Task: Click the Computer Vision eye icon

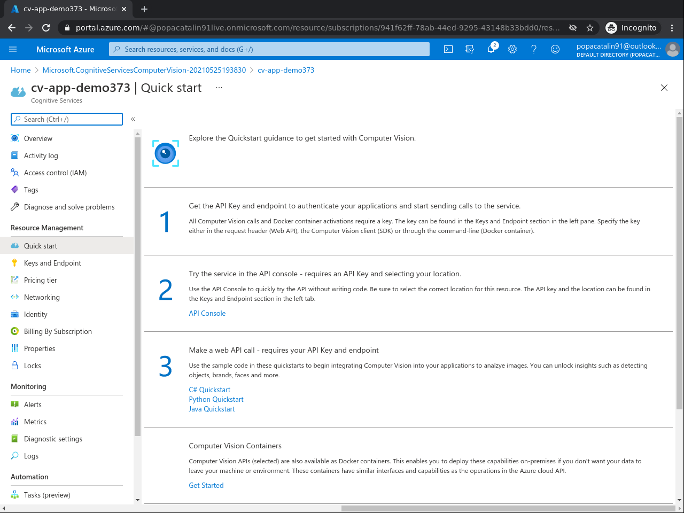Action: 166,153
